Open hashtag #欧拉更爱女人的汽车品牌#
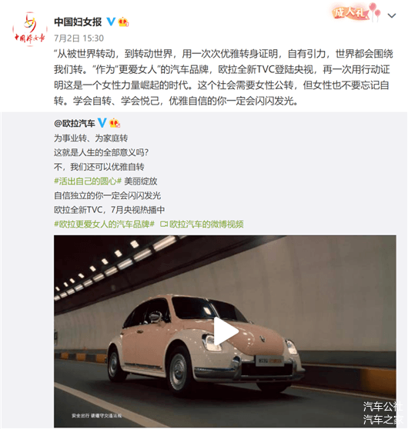This screenshot has height=429, width=408. click(x=105, y=224)
